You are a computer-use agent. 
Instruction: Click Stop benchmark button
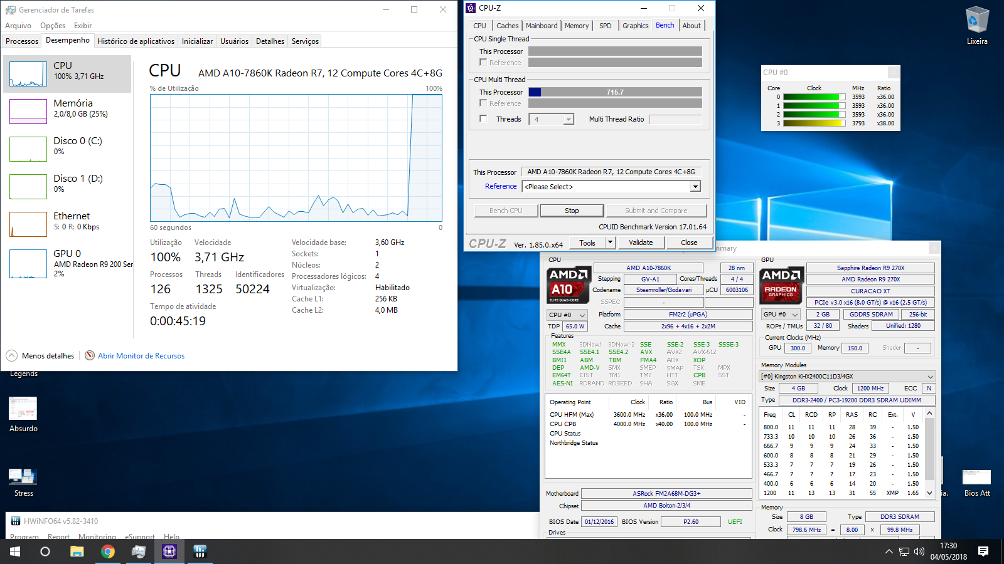(x=572, y=211)
